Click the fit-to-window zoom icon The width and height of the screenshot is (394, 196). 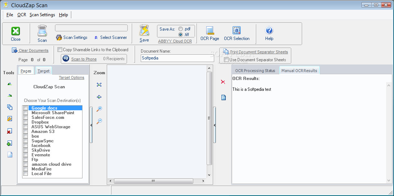99,85
